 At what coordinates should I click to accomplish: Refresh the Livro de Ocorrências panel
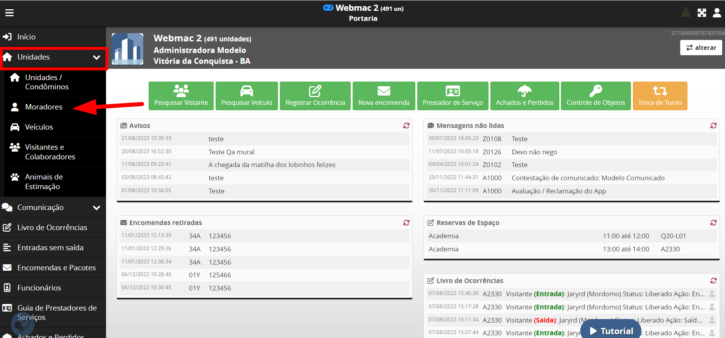pos(713,281)
